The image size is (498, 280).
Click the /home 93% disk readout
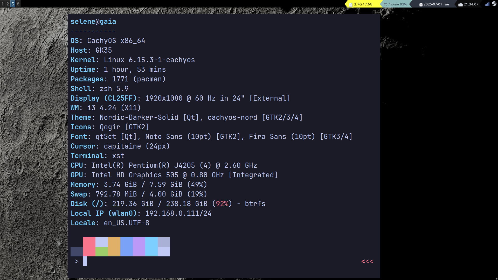click(x=398, y=4)
